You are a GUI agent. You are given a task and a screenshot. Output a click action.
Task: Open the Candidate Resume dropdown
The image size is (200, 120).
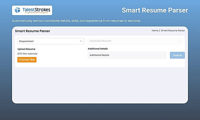[135, 41]
